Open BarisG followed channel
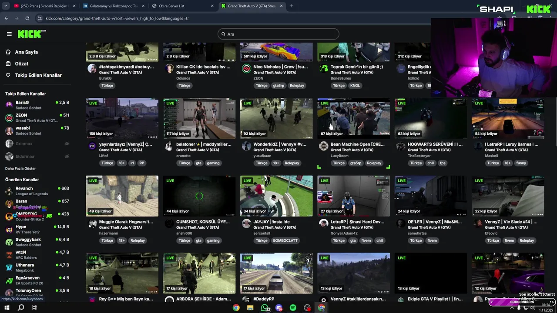The image size is (557, 313). 37,105
